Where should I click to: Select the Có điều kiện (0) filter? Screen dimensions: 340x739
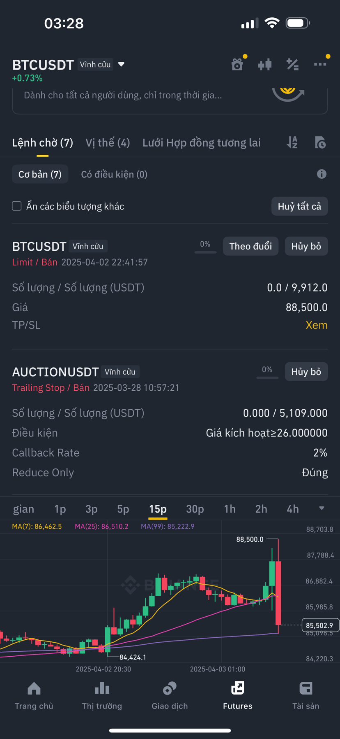pyautogui.click(x=114, y=174)
